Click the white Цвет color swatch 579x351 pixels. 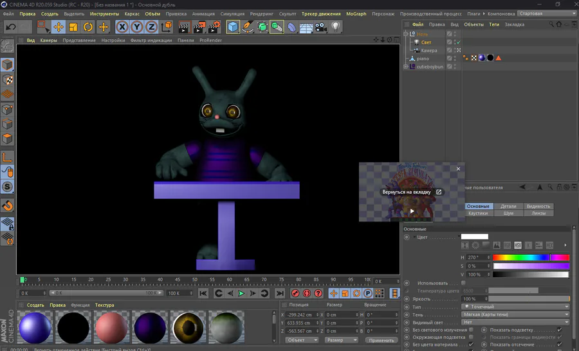tap(475, 237)
